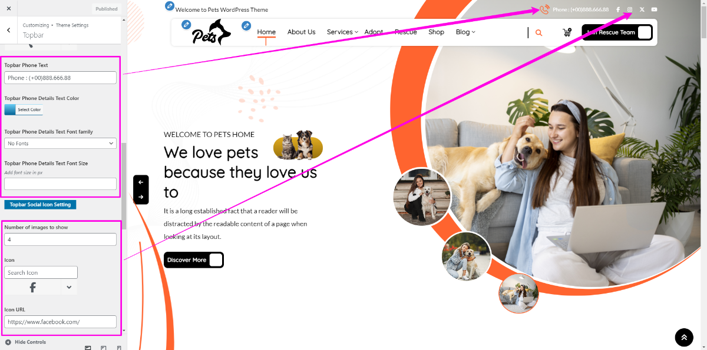Click the edit pencil next to the Pets logo
Screen dimensions: 707x350
pos(186,24)
